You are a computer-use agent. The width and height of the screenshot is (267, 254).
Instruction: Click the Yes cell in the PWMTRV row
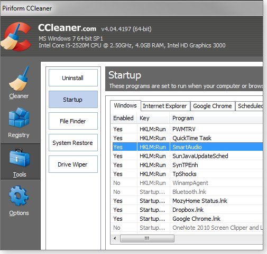pyautogui.click(x=118, y=129)
